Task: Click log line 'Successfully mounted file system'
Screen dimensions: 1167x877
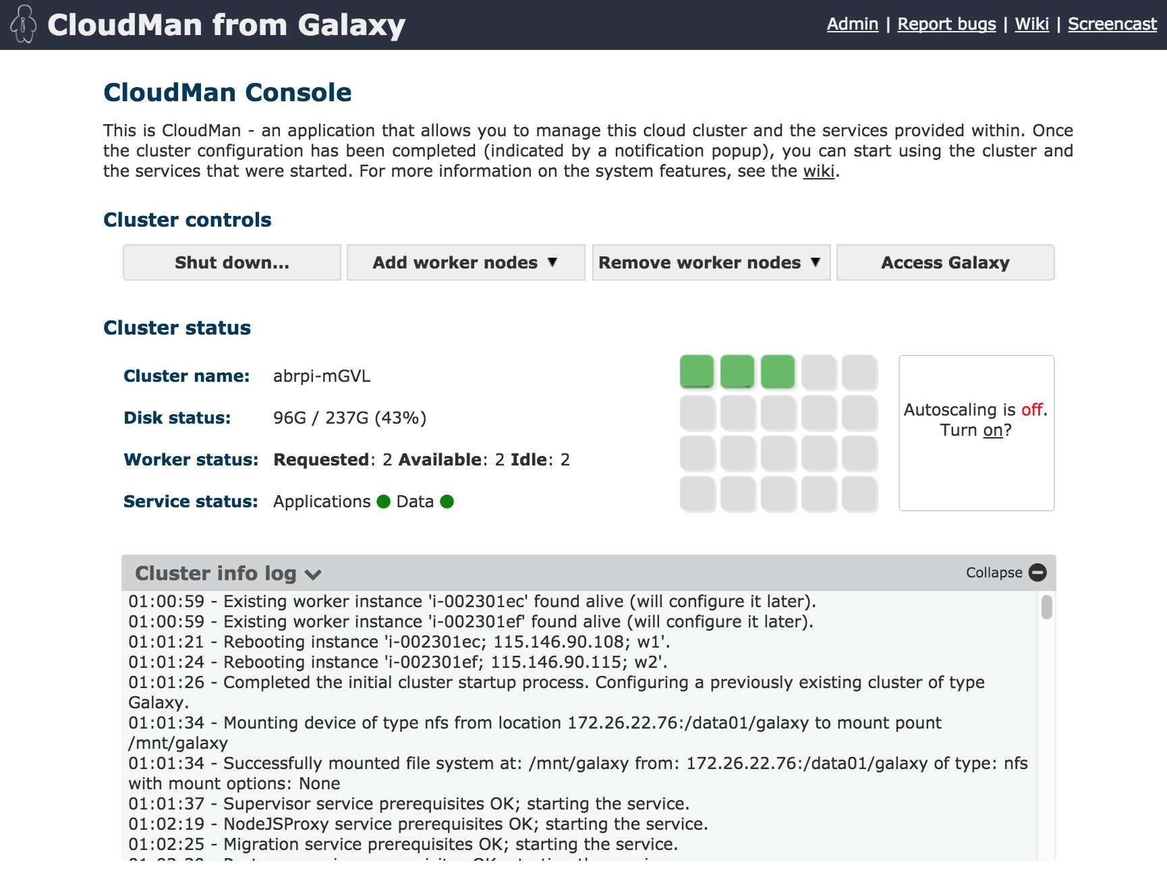Action: pos(578,773)
